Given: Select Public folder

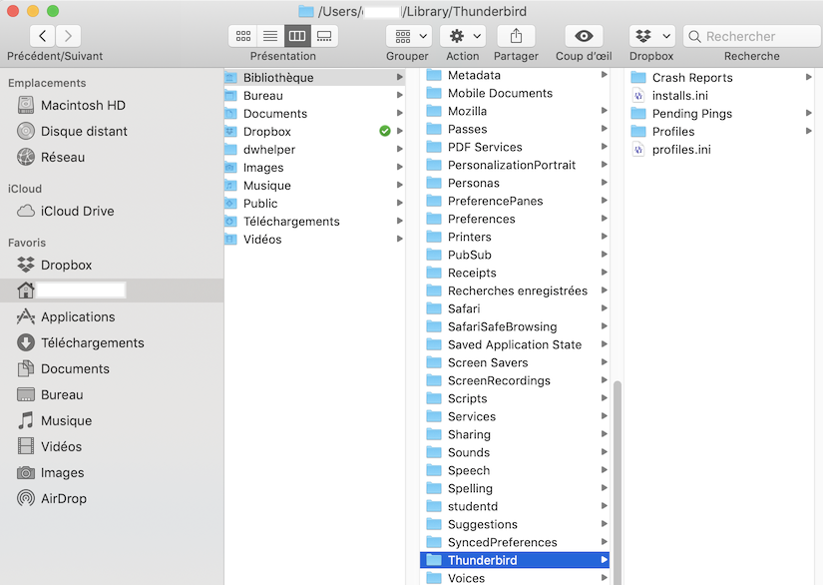Looking at the screenshot, I should click(314, 204).
